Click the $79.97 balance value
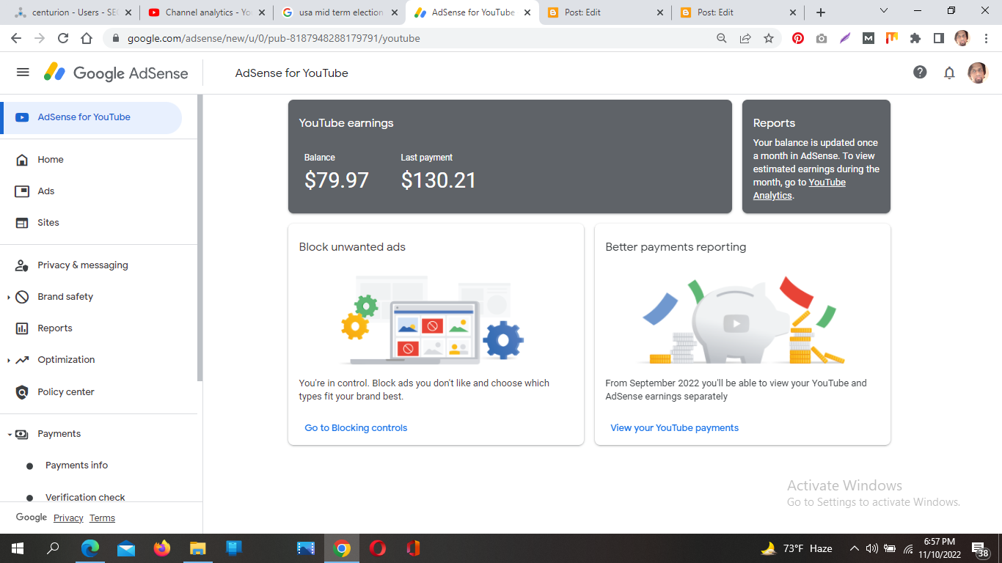The width and height of the screenshot is (1002, 563). click(x=337, y=180)
